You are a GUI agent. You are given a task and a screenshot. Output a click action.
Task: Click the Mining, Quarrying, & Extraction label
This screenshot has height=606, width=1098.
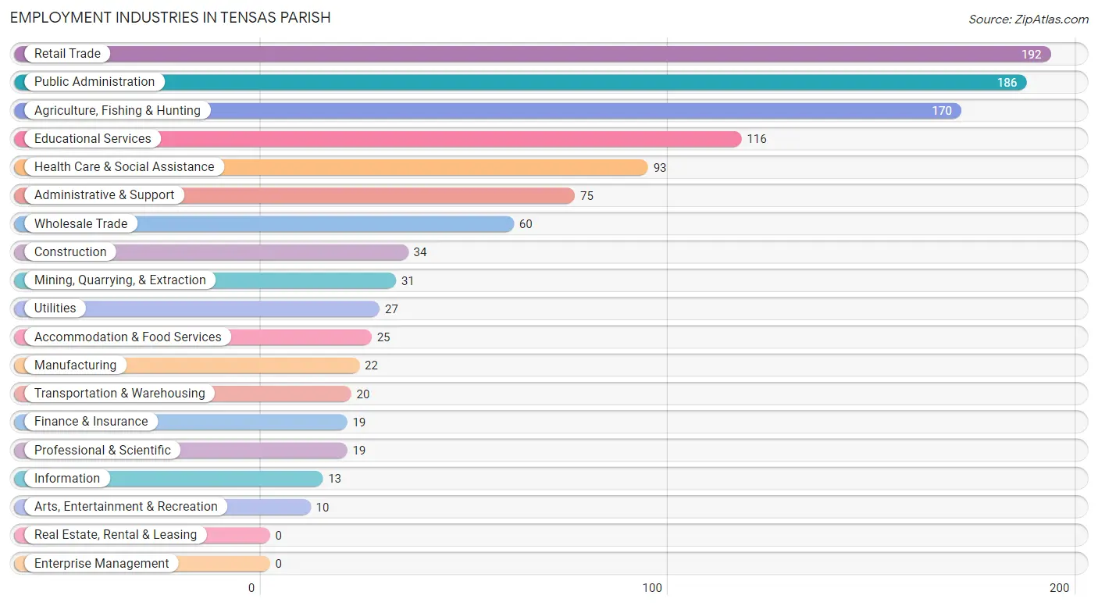click(120, 280)
